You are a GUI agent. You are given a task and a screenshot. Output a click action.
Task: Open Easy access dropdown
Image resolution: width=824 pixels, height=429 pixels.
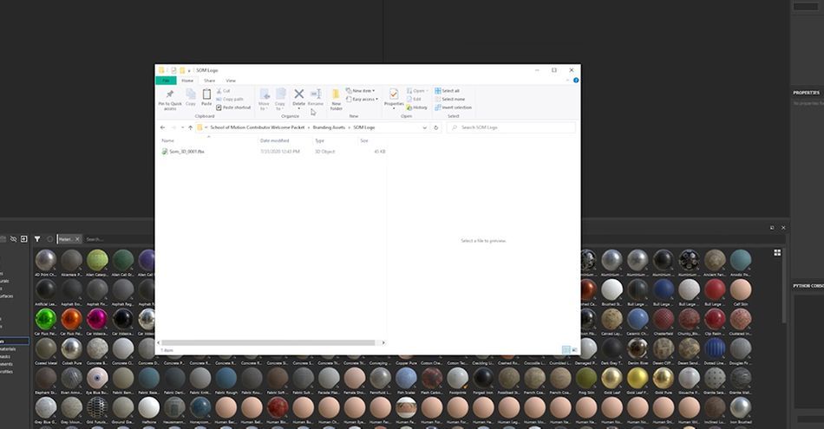(x=362, y=100)
